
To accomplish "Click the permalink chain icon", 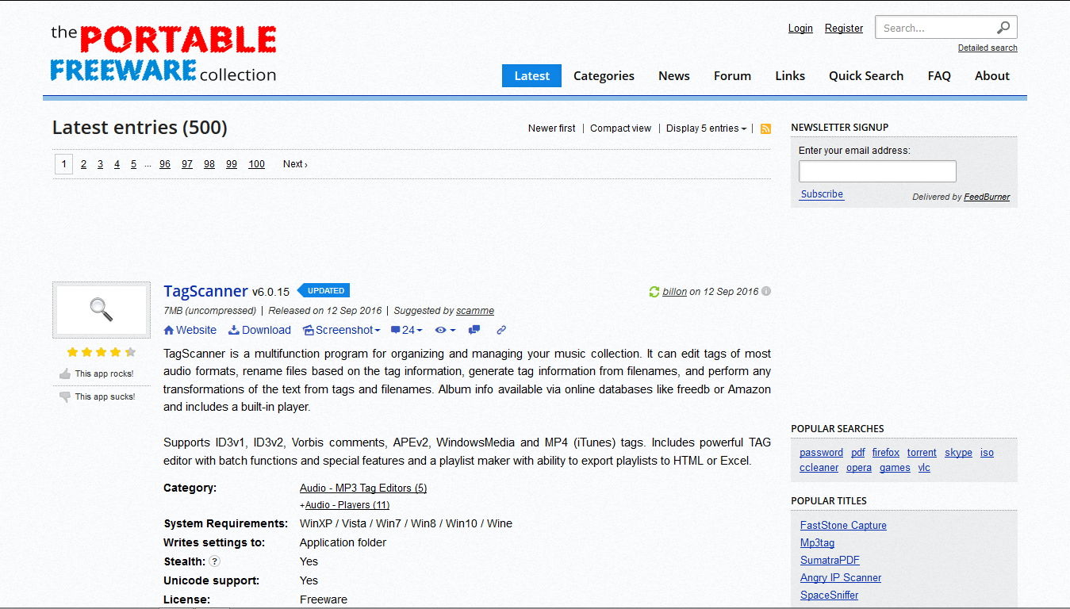I will 500,330.
